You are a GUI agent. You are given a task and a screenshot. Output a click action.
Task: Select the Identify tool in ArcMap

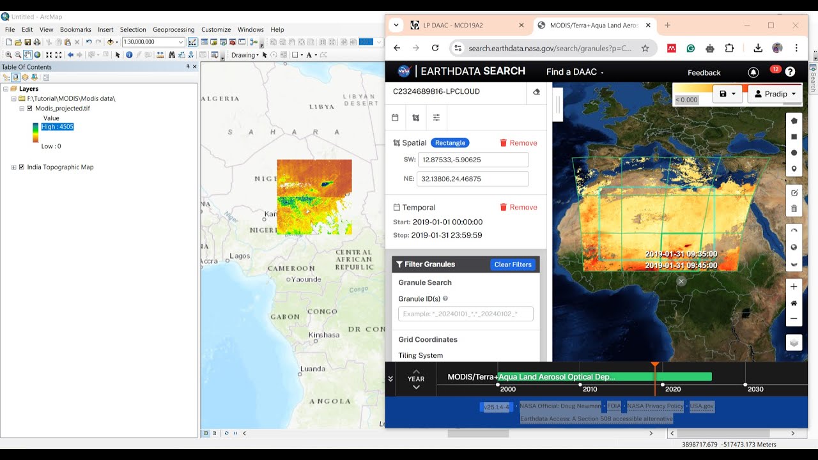pos(129,55)
